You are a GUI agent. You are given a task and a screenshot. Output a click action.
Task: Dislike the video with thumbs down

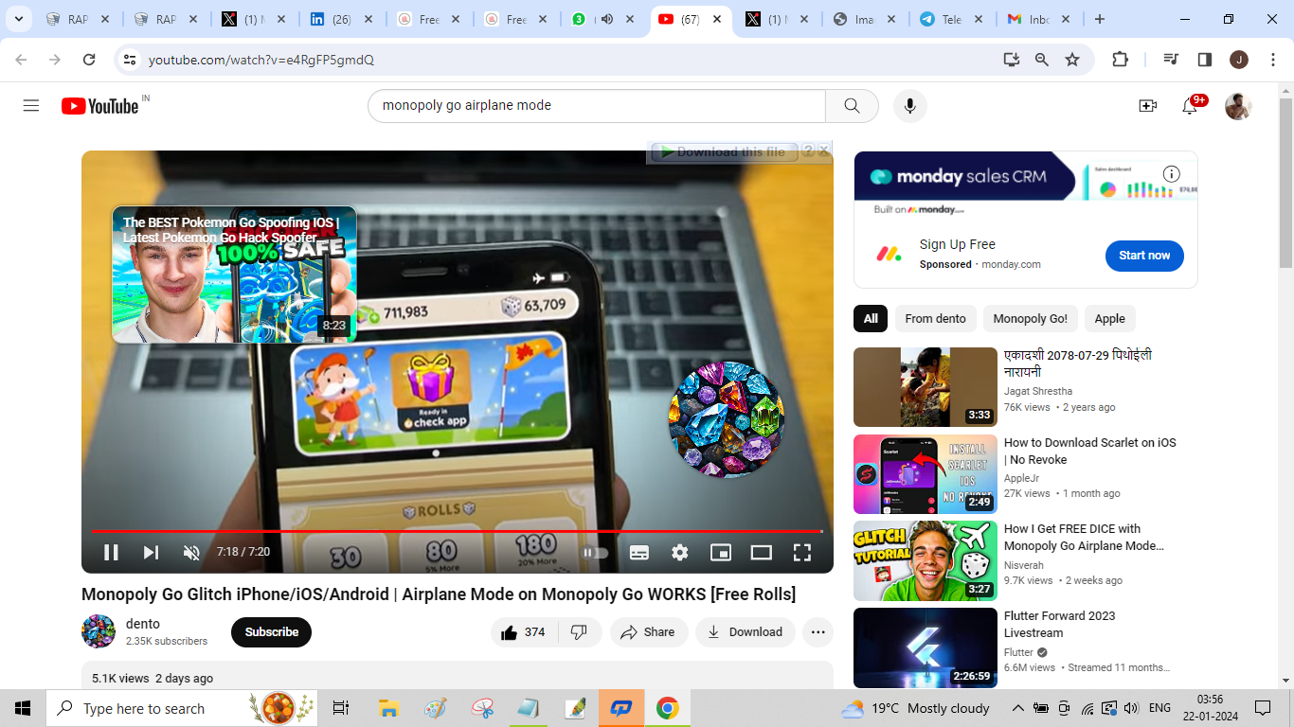click(580, 632)
